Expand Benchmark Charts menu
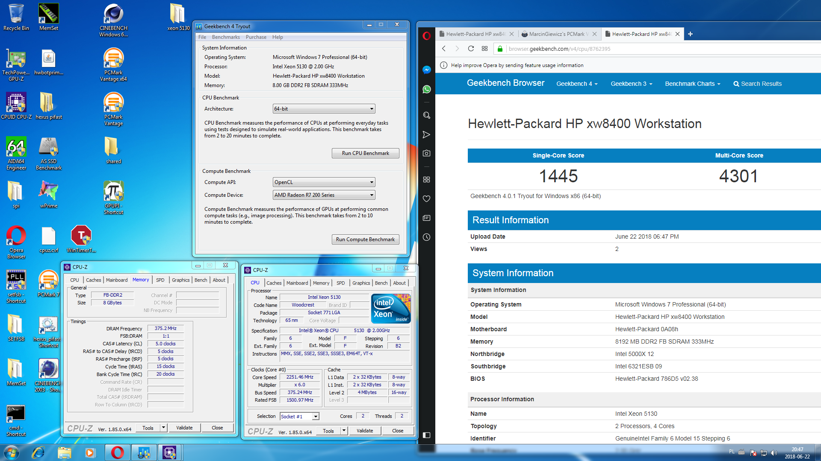The image size is (821, 461). click(x=692, y=84)
